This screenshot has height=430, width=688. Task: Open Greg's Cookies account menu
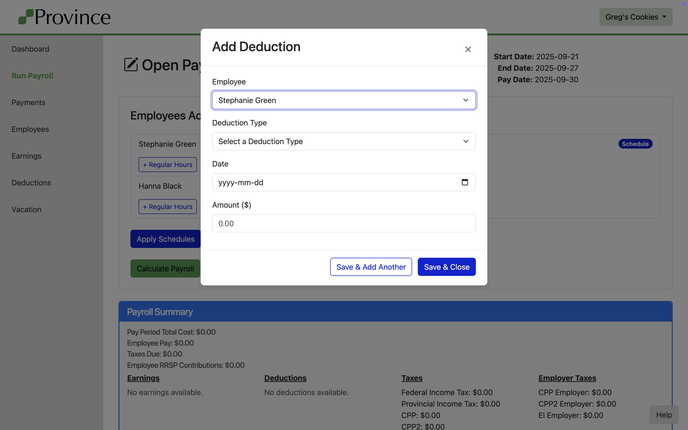point(635,17)
